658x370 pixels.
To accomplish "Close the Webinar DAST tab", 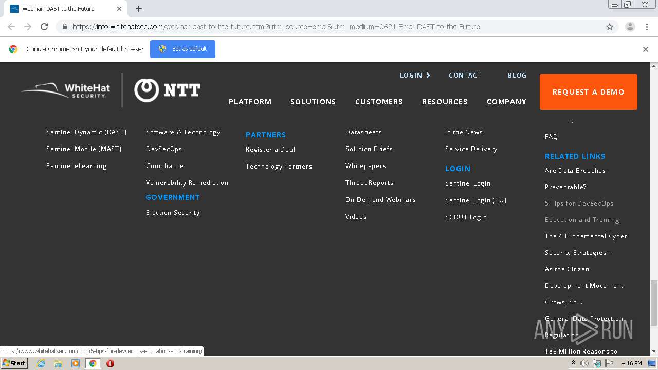I will pyautogui.click(x=119, y=9).
